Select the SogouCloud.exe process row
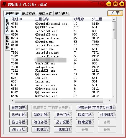This screenshot has height=138, width=126. (61, 38)
